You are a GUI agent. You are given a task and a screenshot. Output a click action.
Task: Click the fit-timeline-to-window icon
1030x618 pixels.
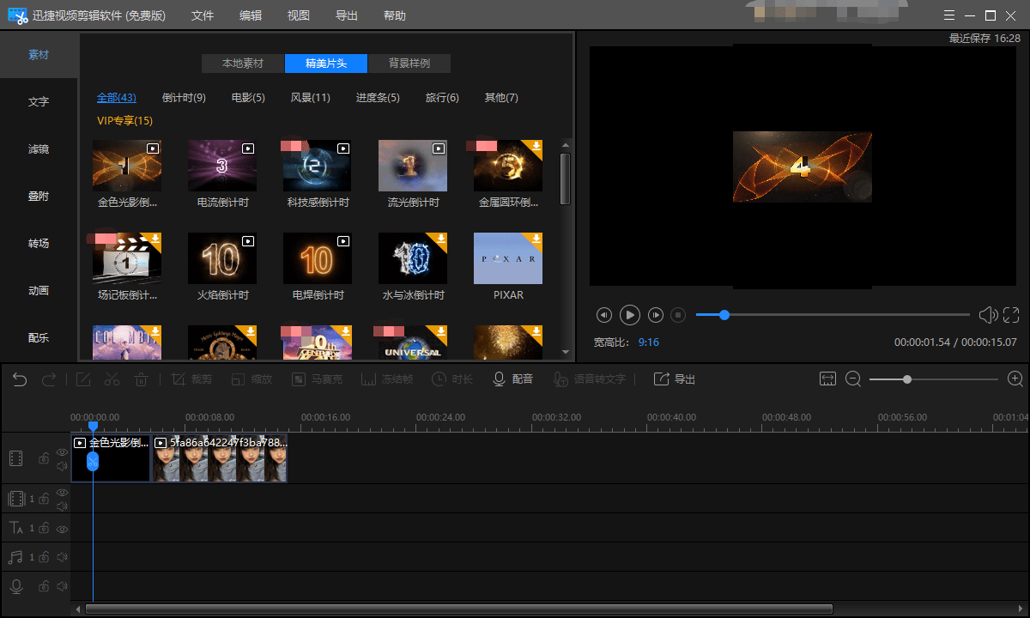coord(827,379)
